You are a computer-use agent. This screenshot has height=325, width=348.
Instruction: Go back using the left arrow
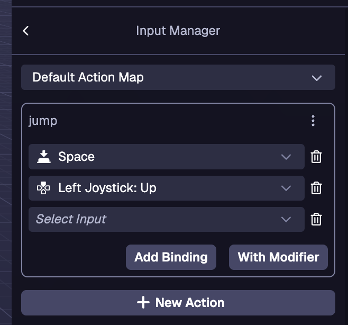coord(26,31)
